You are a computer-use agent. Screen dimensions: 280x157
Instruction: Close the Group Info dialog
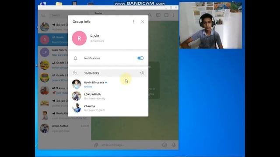click(x=143, y=22)
